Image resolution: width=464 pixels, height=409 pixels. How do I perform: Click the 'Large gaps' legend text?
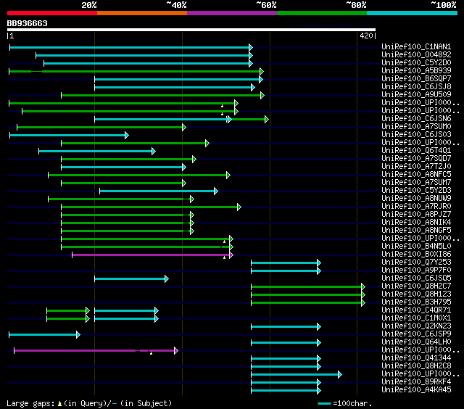[30, 403]
